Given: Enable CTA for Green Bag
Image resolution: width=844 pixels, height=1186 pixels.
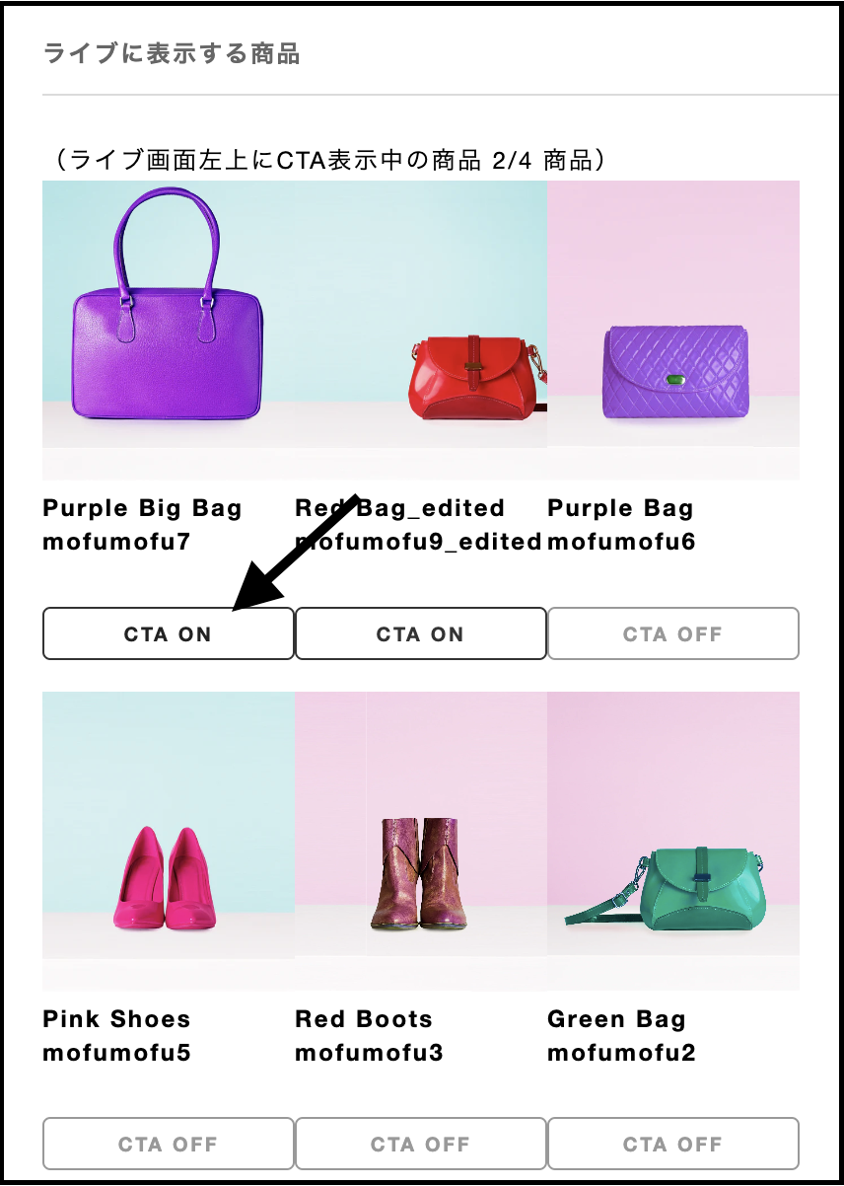Looking at the screenshot, I should point(673,1145).
